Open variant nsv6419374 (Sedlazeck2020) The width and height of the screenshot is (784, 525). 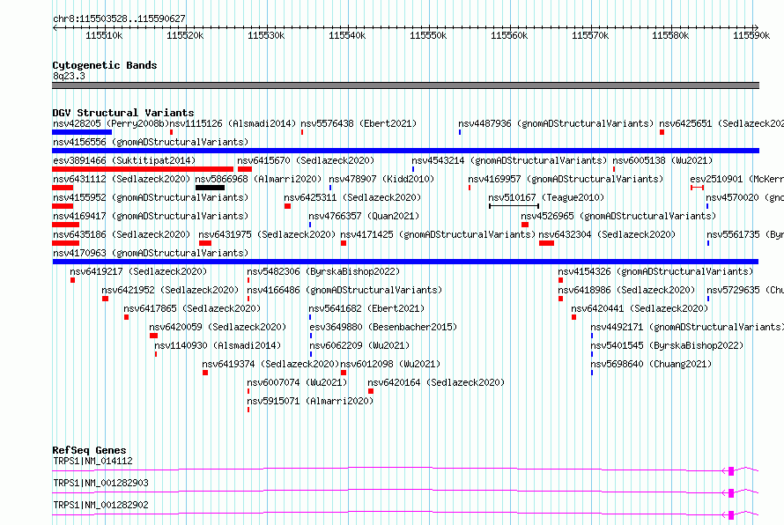(270, 364)
